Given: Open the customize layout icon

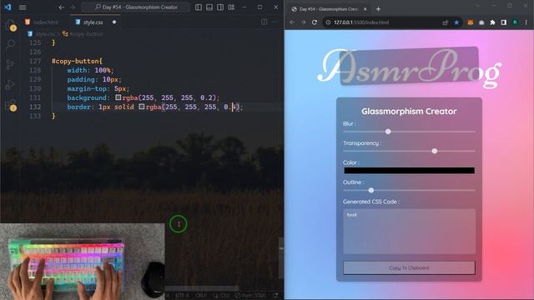Looking at the screenshot, I should pyautogui.click(x=231, y=7).
